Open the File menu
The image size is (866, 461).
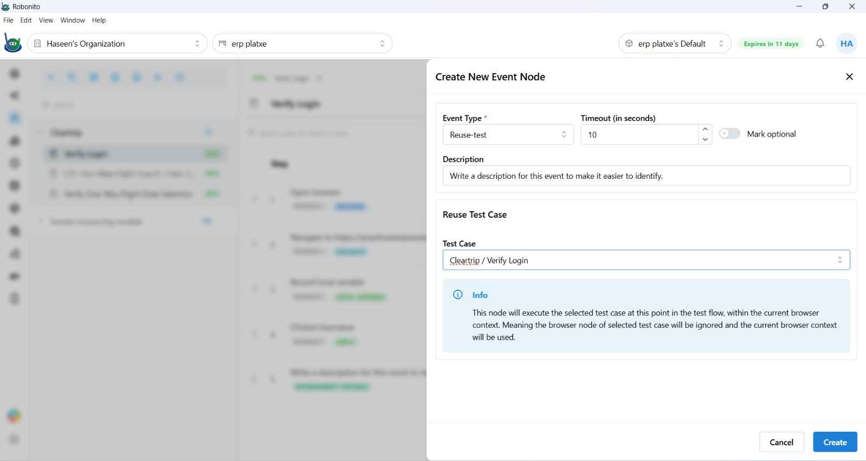[8, 20]
